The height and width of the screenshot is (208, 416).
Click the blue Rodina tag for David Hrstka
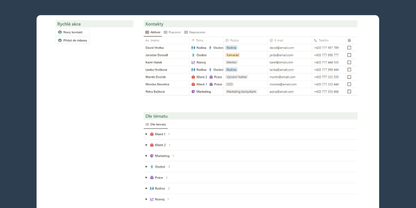click(x=231, y=48)
